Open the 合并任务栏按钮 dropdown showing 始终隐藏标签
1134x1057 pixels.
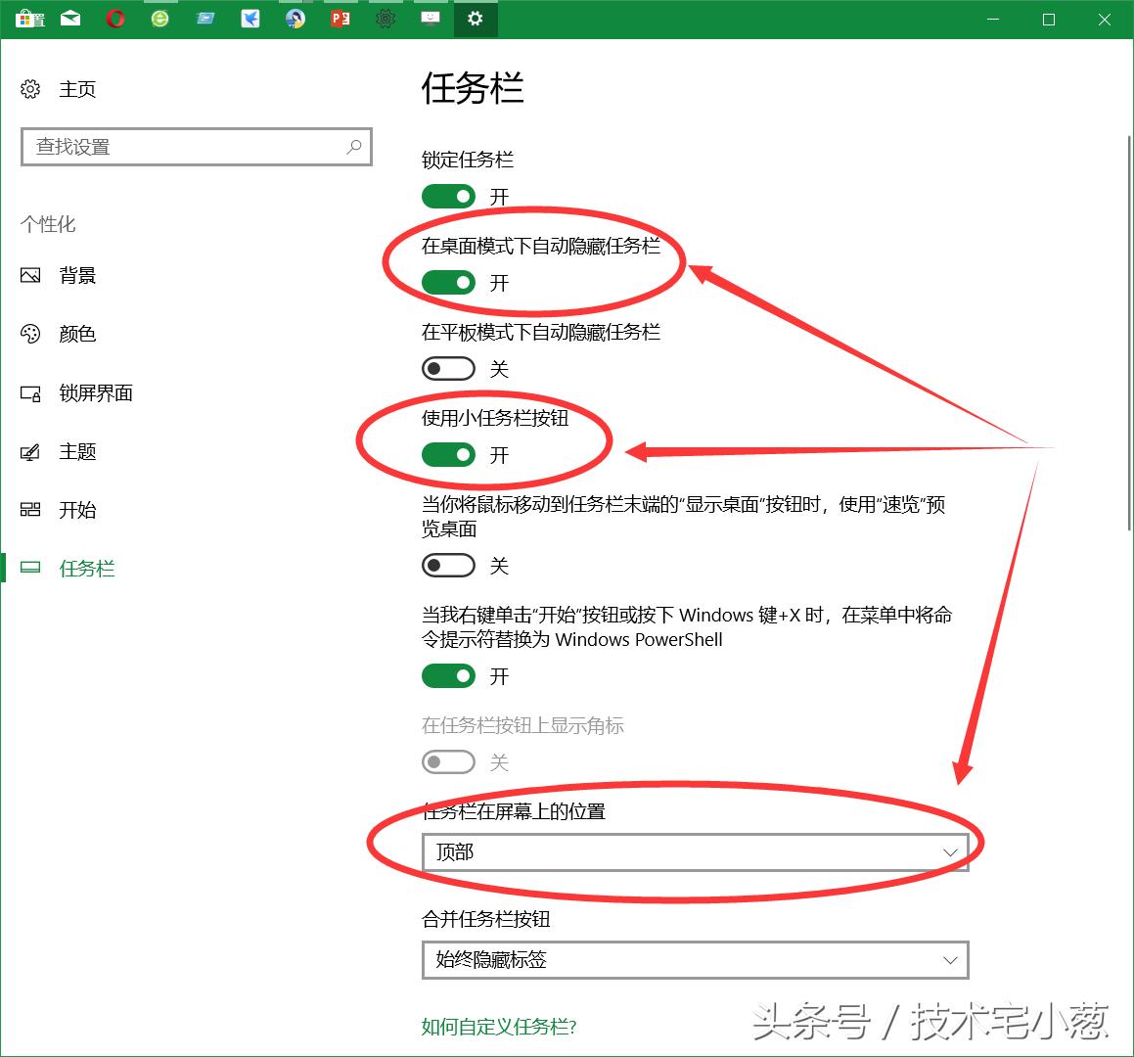pyautogui.click(x=695, y=960)
